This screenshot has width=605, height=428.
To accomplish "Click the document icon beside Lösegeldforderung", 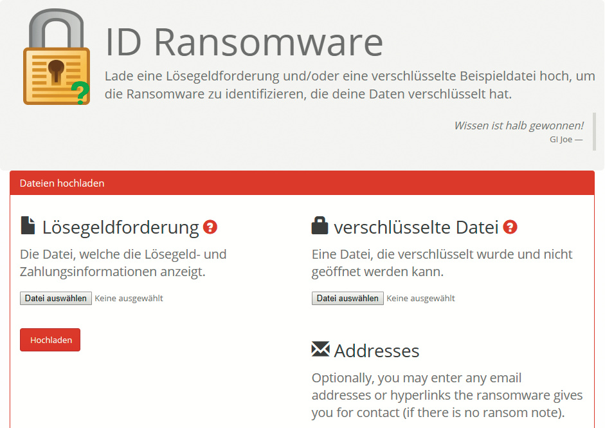I will click(28, 226).
